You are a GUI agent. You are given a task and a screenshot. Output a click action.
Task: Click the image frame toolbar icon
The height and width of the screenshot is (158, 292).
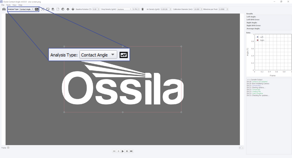(x=48, y=9)
